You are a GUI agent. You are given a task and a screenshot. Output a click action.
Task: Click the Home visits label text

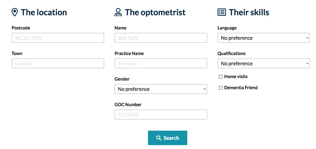(236, 76)
